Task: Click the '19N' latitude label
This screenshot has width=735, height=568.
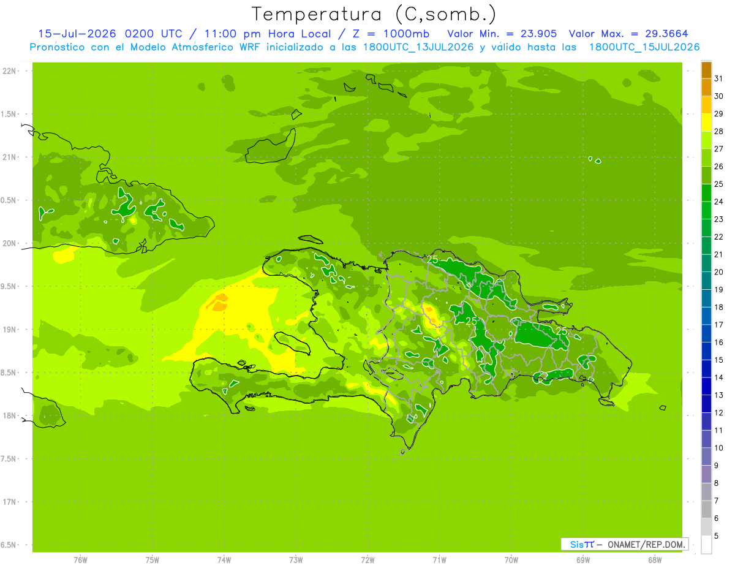Action: coord(9,330)
